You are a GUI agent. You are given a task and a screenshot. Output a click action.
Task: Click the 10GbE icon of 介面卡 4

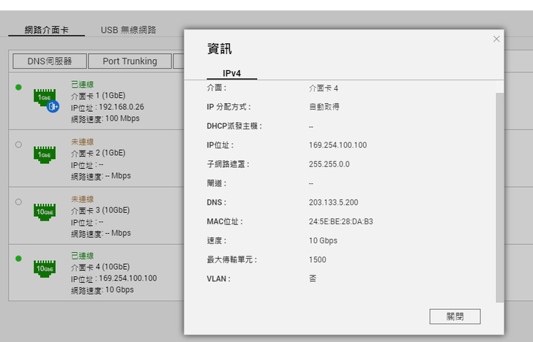(x=45, y=269)
